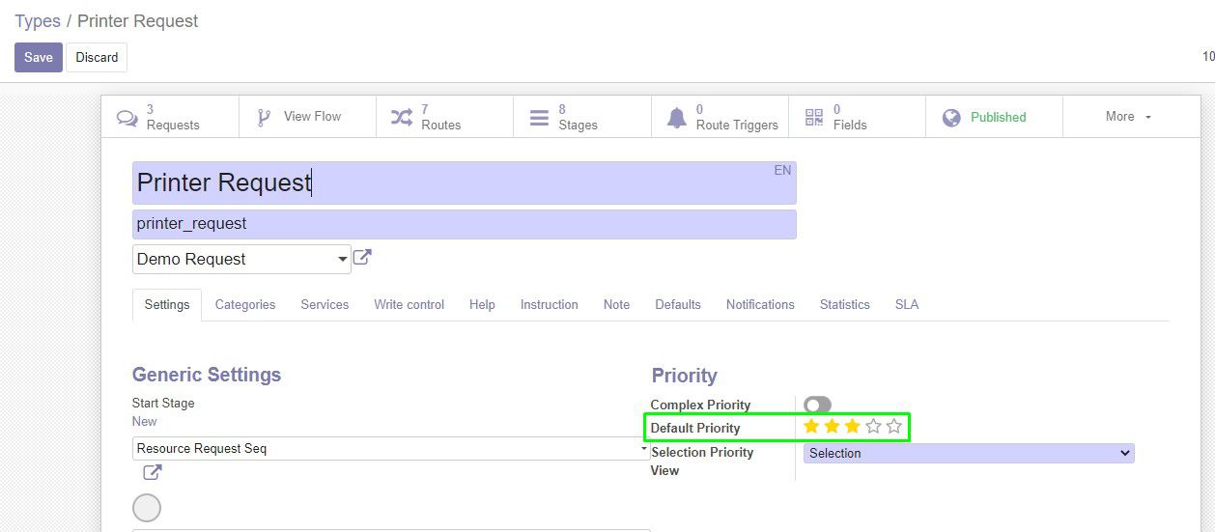Switch to the Categories tab
The image size is (1215, 532).
tap(245, 304)
